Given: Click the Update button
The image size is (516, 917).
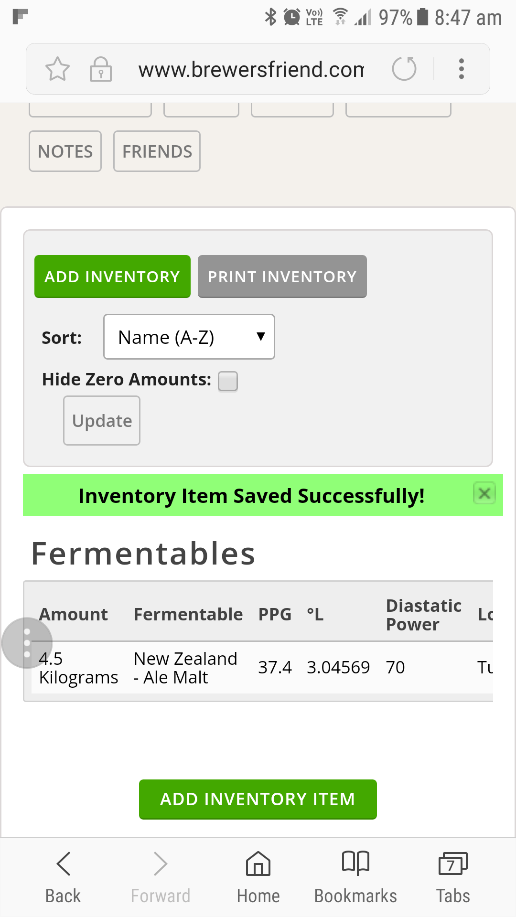Looking at the screenshot, I should [x=102, y=420].
